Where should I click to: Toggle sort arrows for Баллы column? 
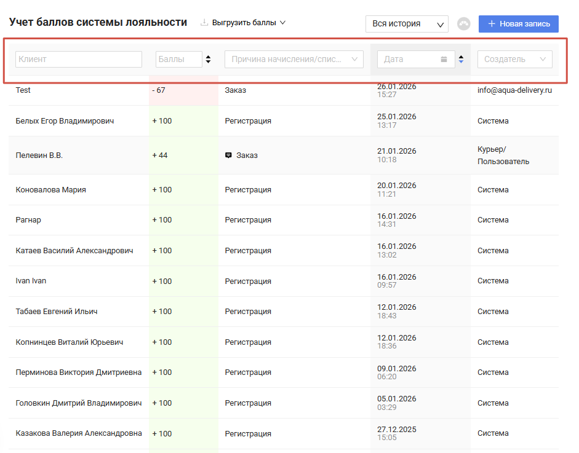(x=208, y=59)
